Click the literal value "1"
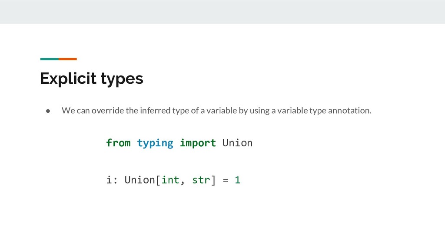The width and height of the screenshot is (445, 250). pos(237,180)
